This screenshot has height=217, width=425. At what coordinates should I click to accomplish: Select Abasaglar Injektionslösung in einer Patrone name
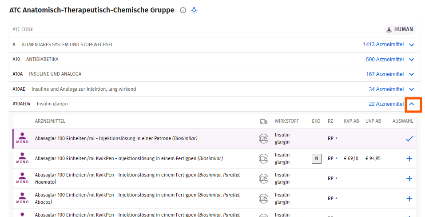[116, 138]
